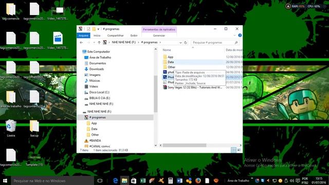Sort by Data de modificação column header
Screen dimensions: 329x185
click(233, 50)
